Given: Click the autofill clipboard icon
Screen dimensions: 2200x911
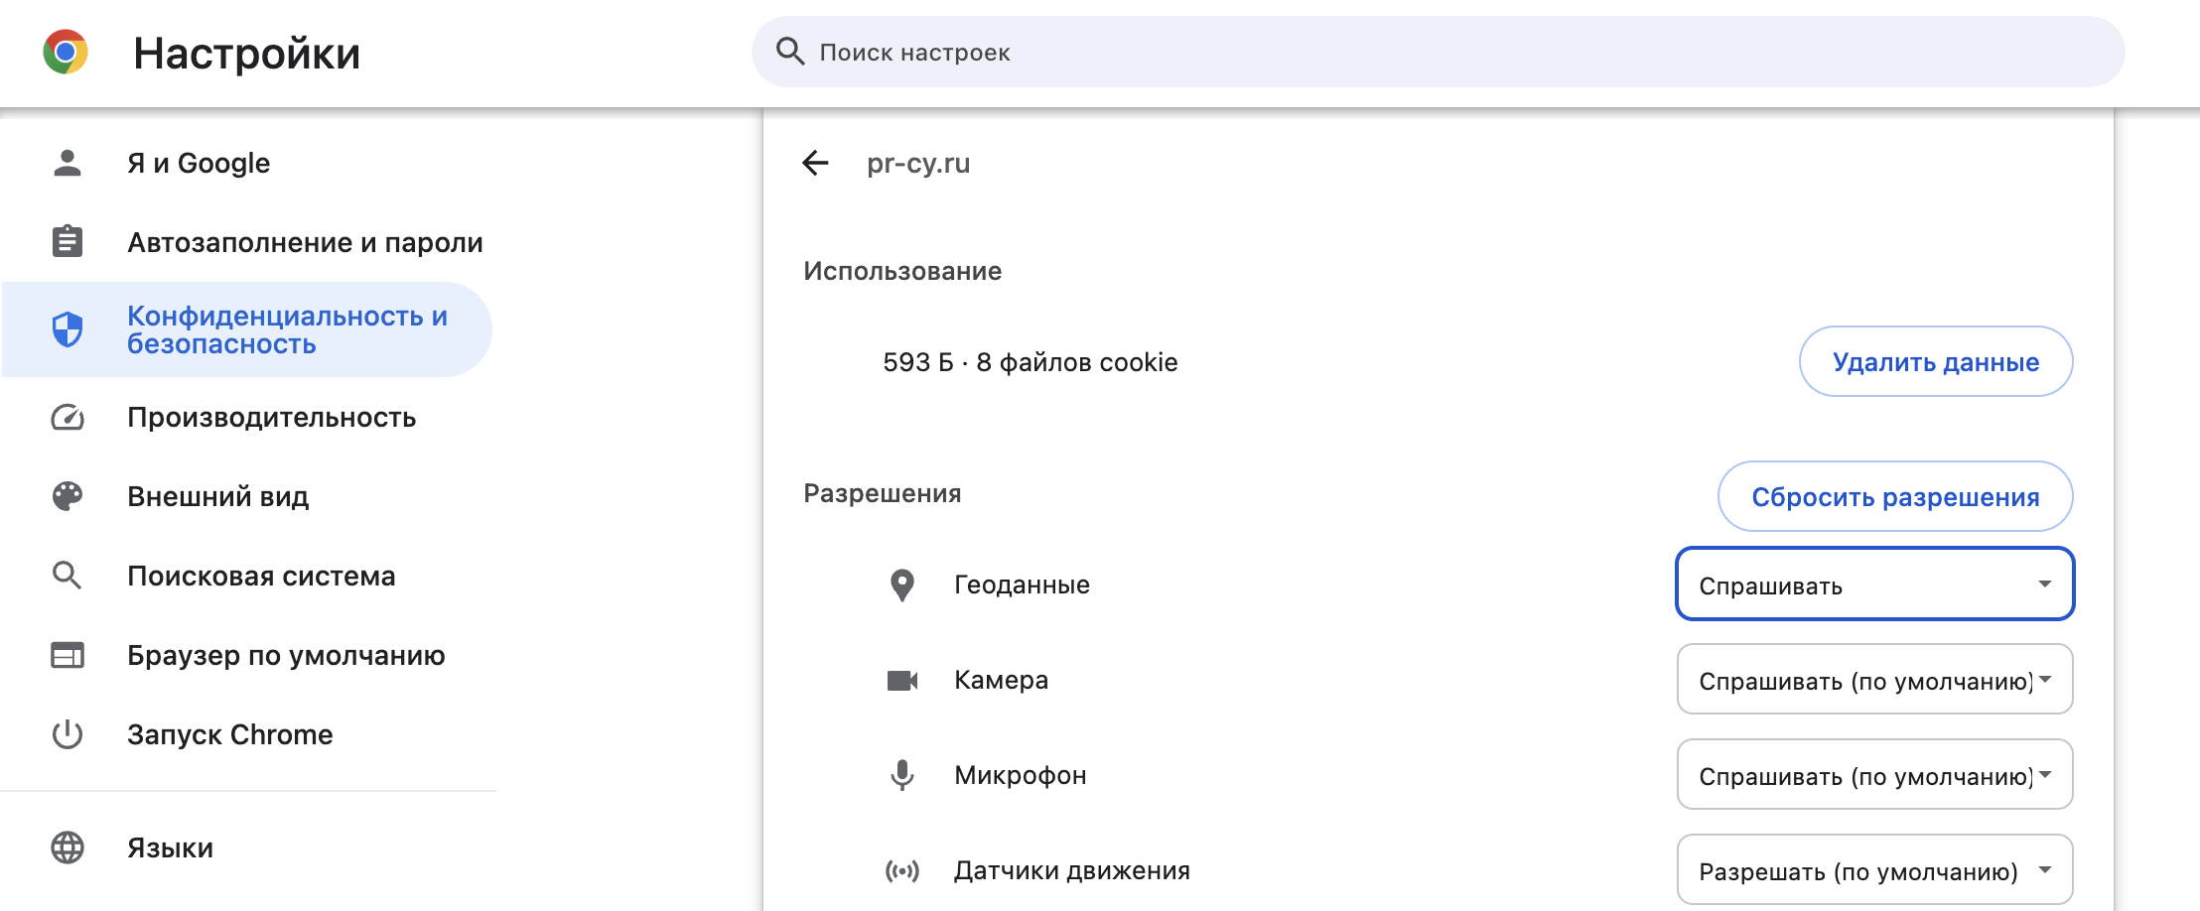Looking at the screenshot, I should coord(67,241).
